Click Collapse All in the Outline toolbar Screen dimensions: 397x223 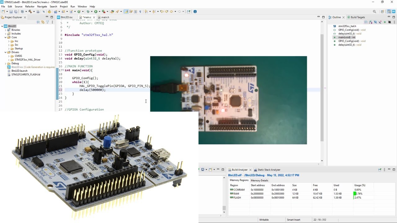[366, 22]
